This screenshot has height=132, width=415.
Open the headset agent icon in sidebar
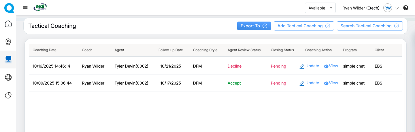[x=8, y=42]
